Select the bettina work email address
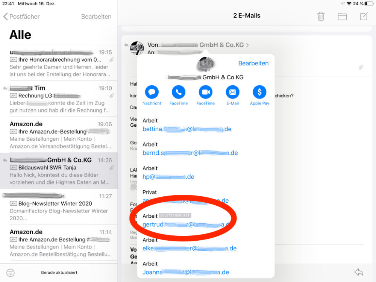376x282 pixels. point(187,129)
